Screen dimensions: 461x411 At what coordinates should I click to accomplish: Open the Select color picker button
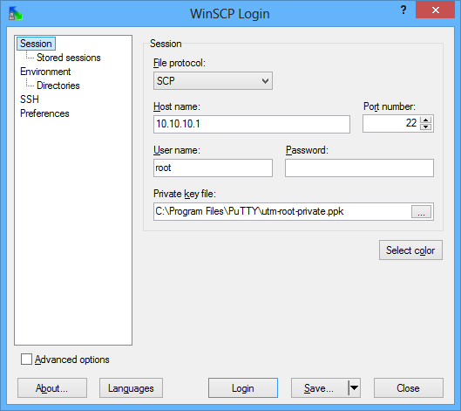(x=410, y=250)
